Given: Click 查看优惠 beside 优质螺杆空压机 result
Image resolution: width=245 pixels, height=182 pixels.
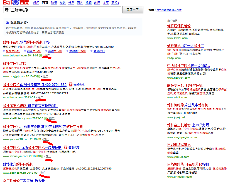Looking at the screenshot, I should click(x=74, y=148).
